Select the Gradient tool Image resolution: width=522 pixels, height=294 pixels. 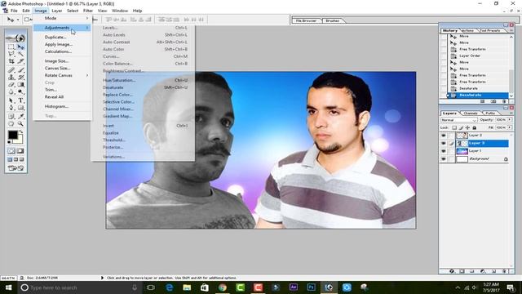[x=20, y=85]
